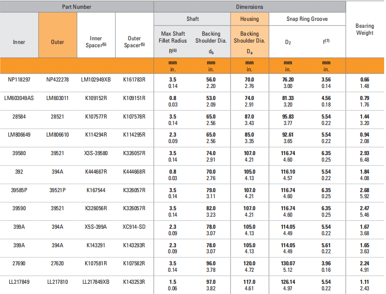This screenshot has width=386, height=294.
Task: Select inner part number 39585P
Action: pos(19,190)
